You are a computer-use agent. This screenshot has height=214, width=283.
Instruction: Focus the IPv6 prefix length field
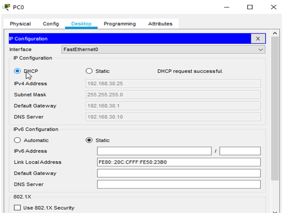point(240,151)
